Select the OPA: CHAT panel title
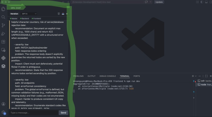The image size is (212, 117). (16, 8)
